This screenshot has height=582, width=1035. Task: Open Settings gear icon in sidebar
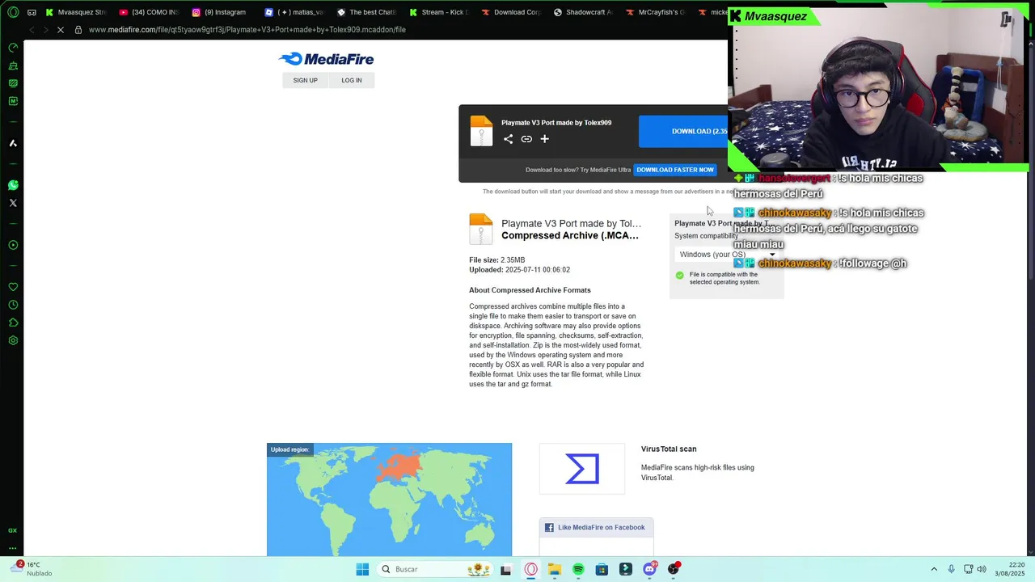13,340
